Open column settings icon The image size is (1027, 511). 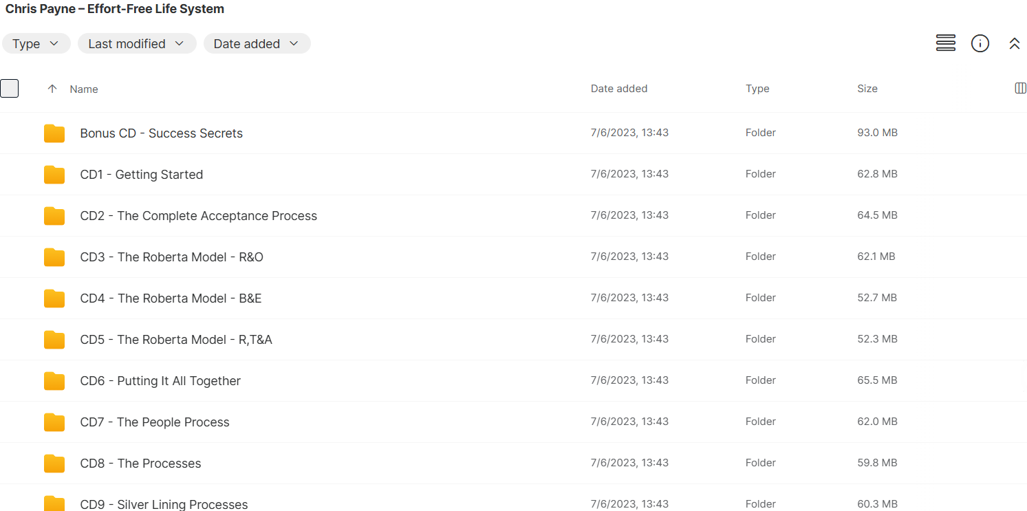[x=1020, y=88]
